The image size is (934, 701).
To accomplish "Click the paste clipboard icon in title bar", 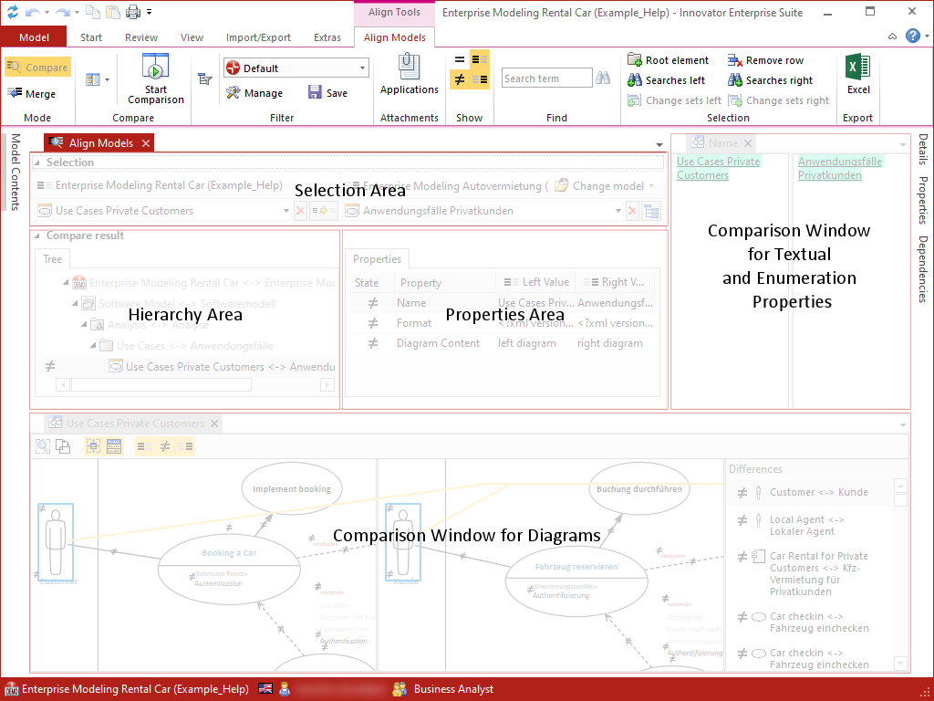I will [113, 11].
